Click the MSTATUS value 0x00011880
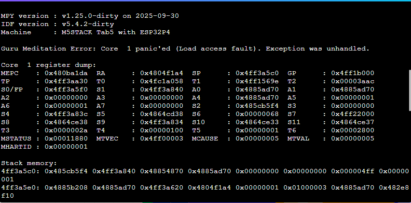411x203 pixels. pos(66,139)
